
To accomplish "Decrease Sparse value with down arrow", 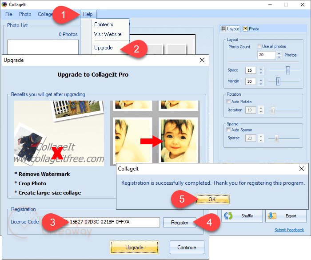I will (261, 140).
